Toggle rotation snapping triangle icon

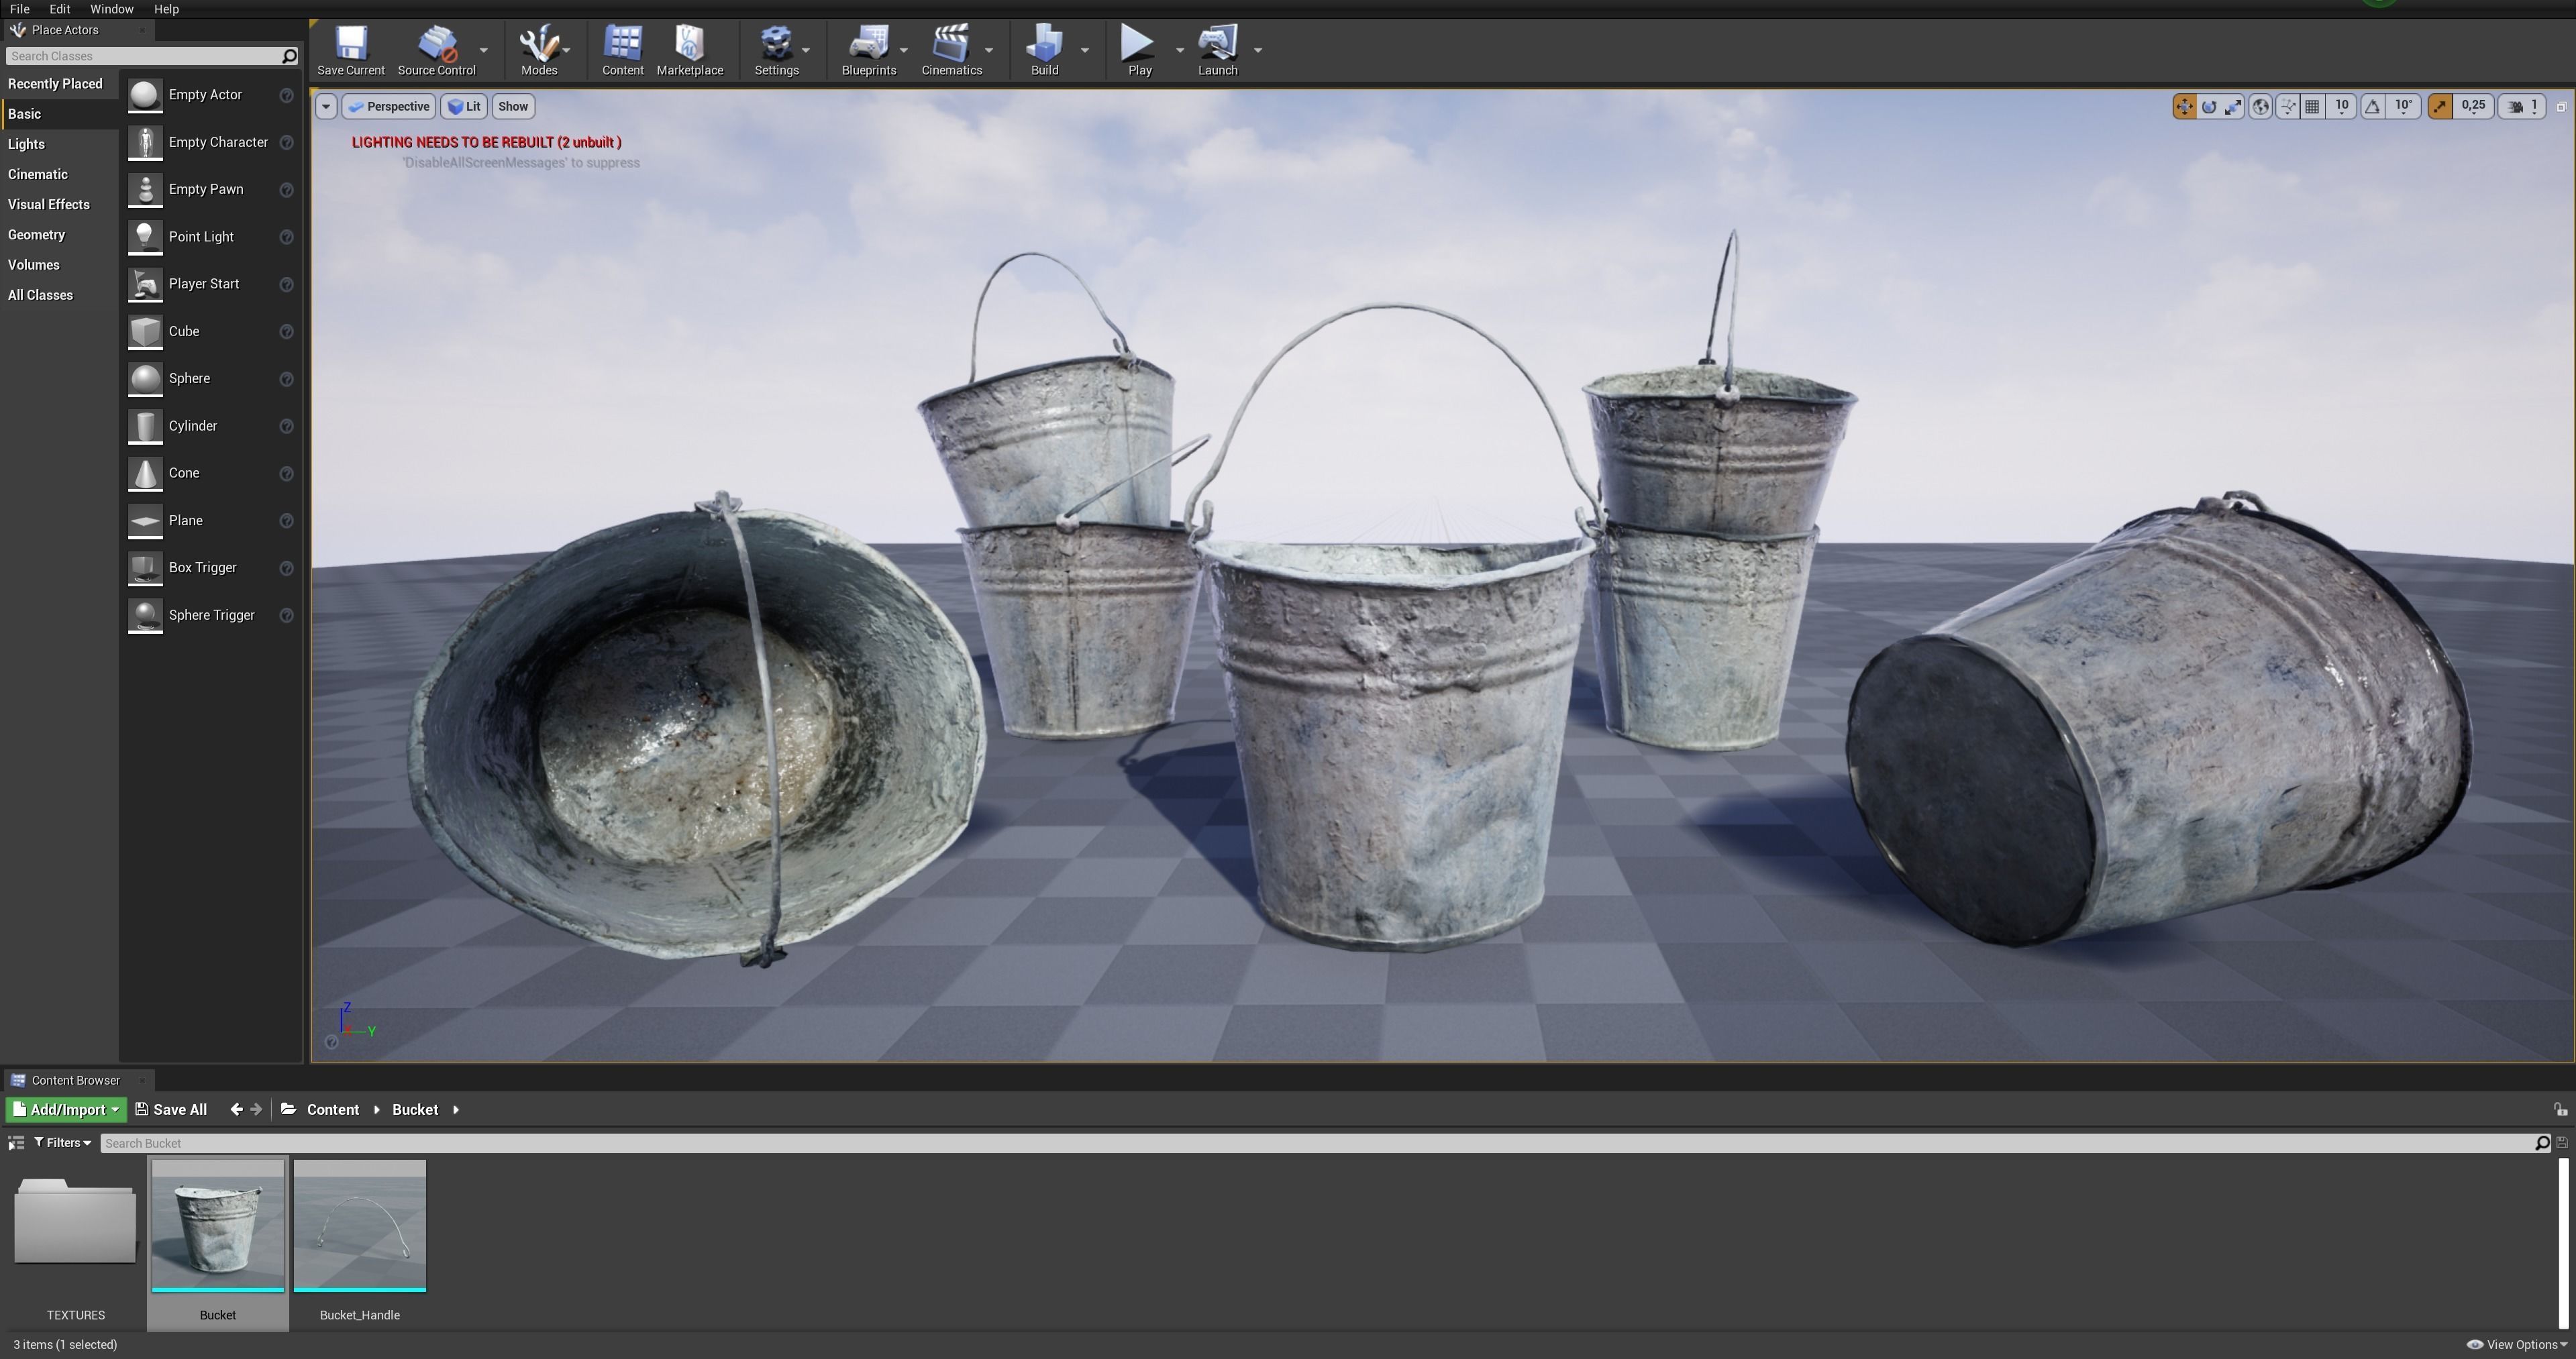(2372, 107)
